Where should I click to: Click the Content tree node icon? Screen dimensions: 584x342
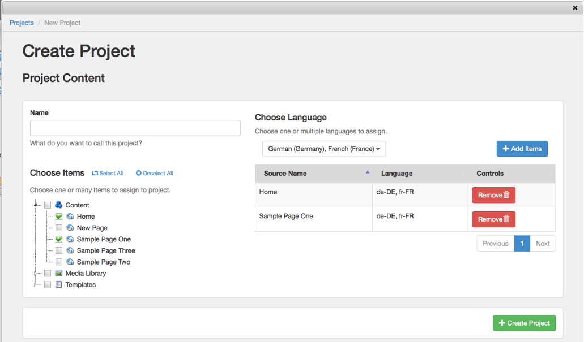click(x=58, y=205)
